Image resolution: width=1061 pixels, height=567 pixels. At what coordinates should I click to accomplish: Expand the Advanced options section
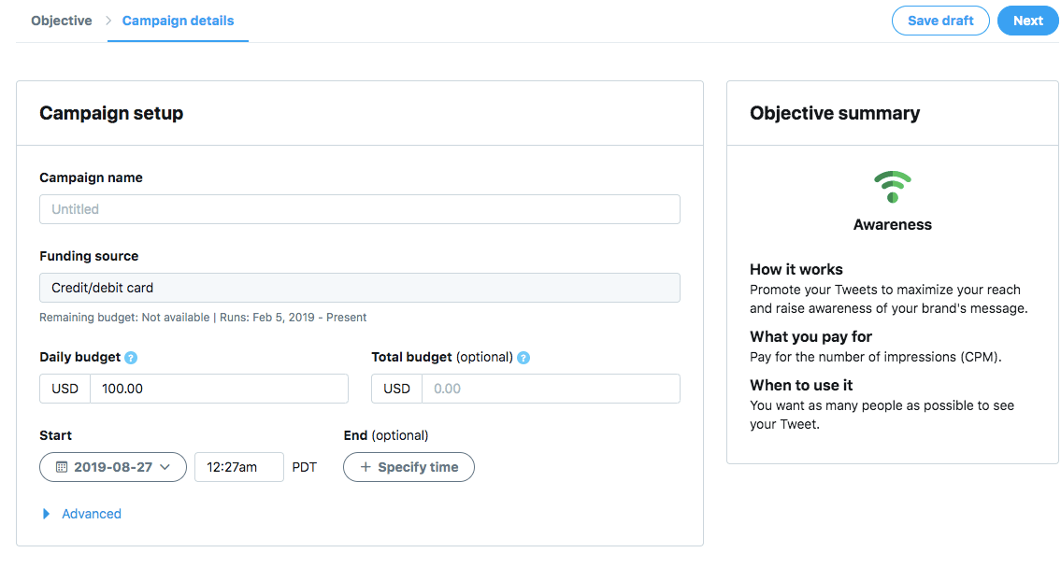coord(91,514)
